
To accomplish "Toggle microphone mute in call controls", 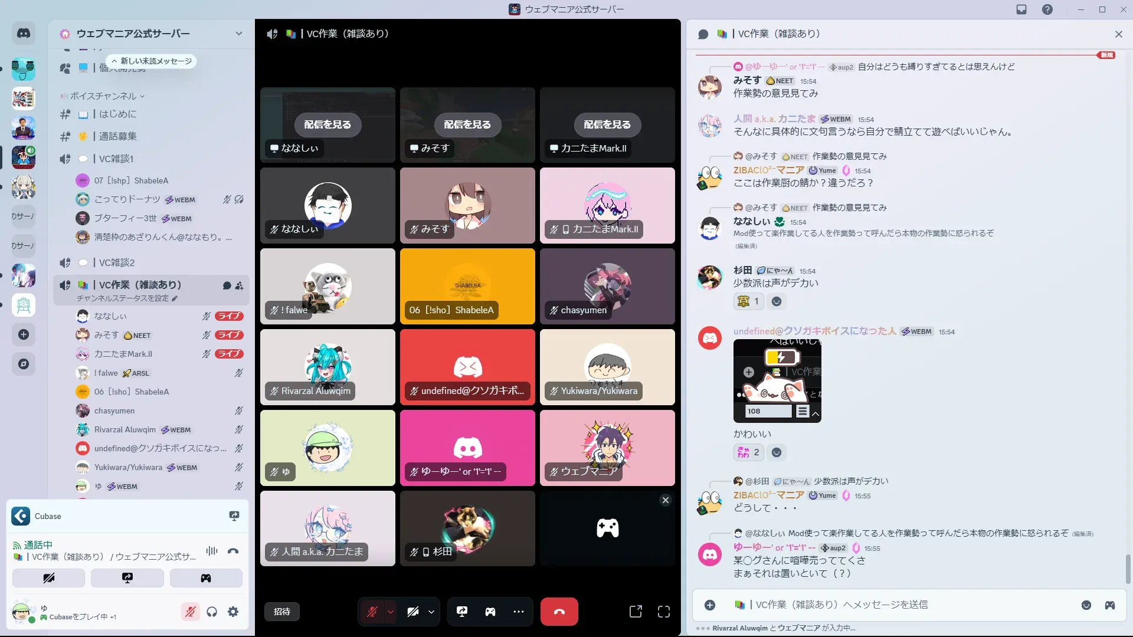I will [372, 612].
